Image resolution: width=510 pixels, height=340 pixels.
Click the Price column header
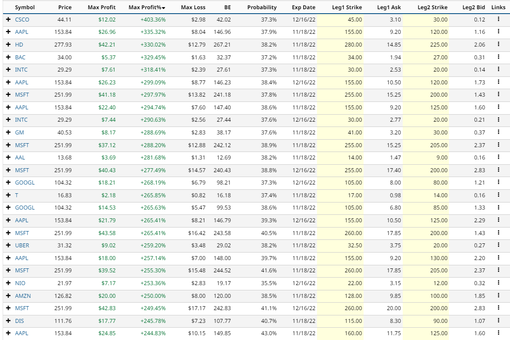65,7
